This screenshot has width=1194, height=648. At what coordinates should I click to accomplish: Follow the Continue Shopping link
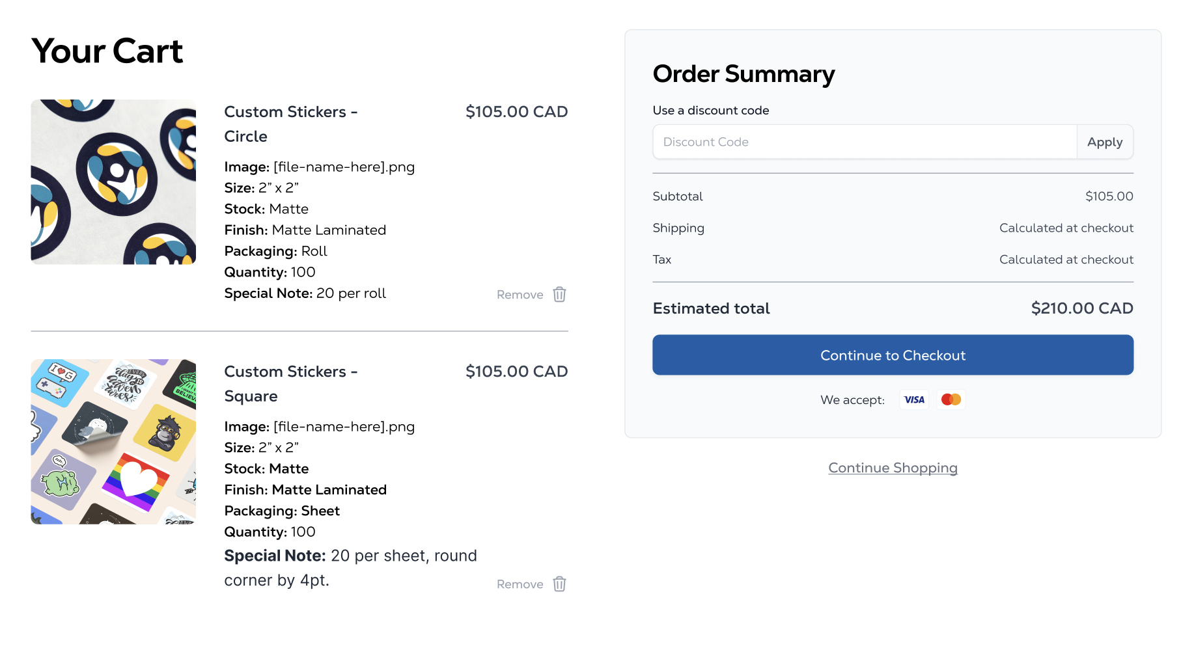point(893,468)
